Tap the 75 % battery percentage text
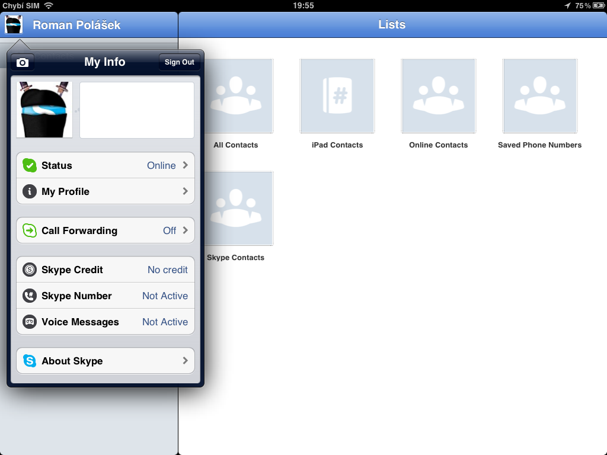607x455 pixels. pyautogui.click(x=583, y=5)
